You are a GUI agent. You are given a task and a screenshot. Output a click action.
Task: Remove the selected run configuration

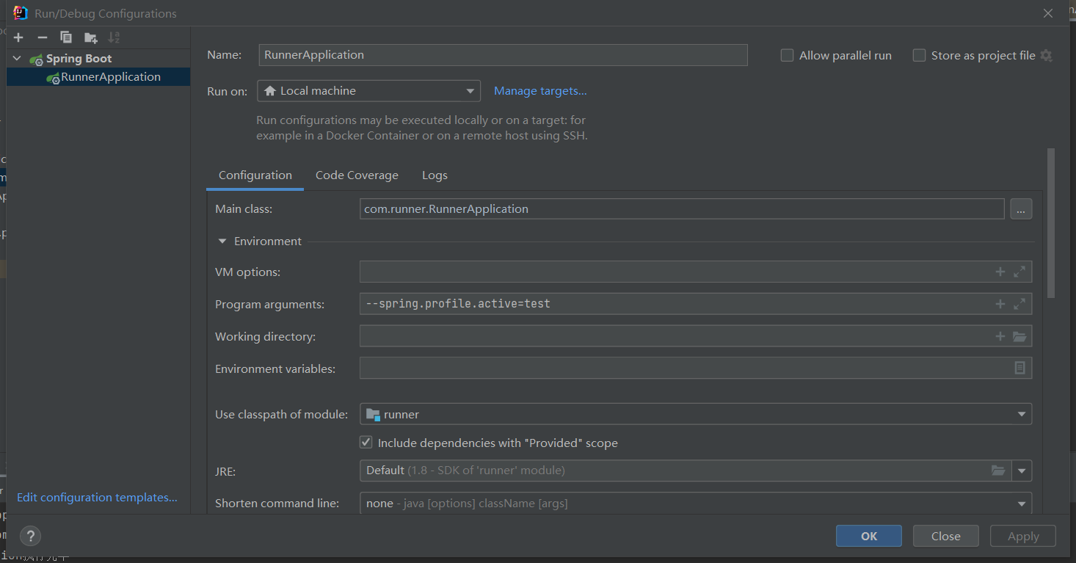tap(42, 37)
